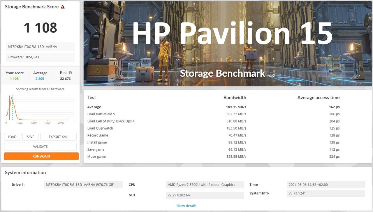Viewport: 373px width, 212px height.
Task: Click the Firmware: HPSQ041 field
Action: point(40,57)
